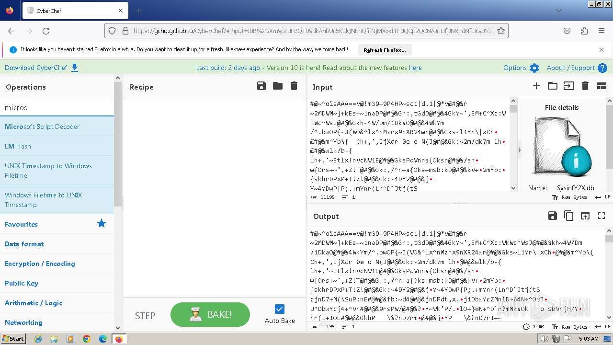Reset the pane layout

[x=602, y=86]
